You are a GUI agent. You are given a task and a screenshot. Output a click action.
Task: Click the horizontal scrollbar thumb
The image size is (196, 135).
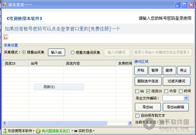point(57,123)
